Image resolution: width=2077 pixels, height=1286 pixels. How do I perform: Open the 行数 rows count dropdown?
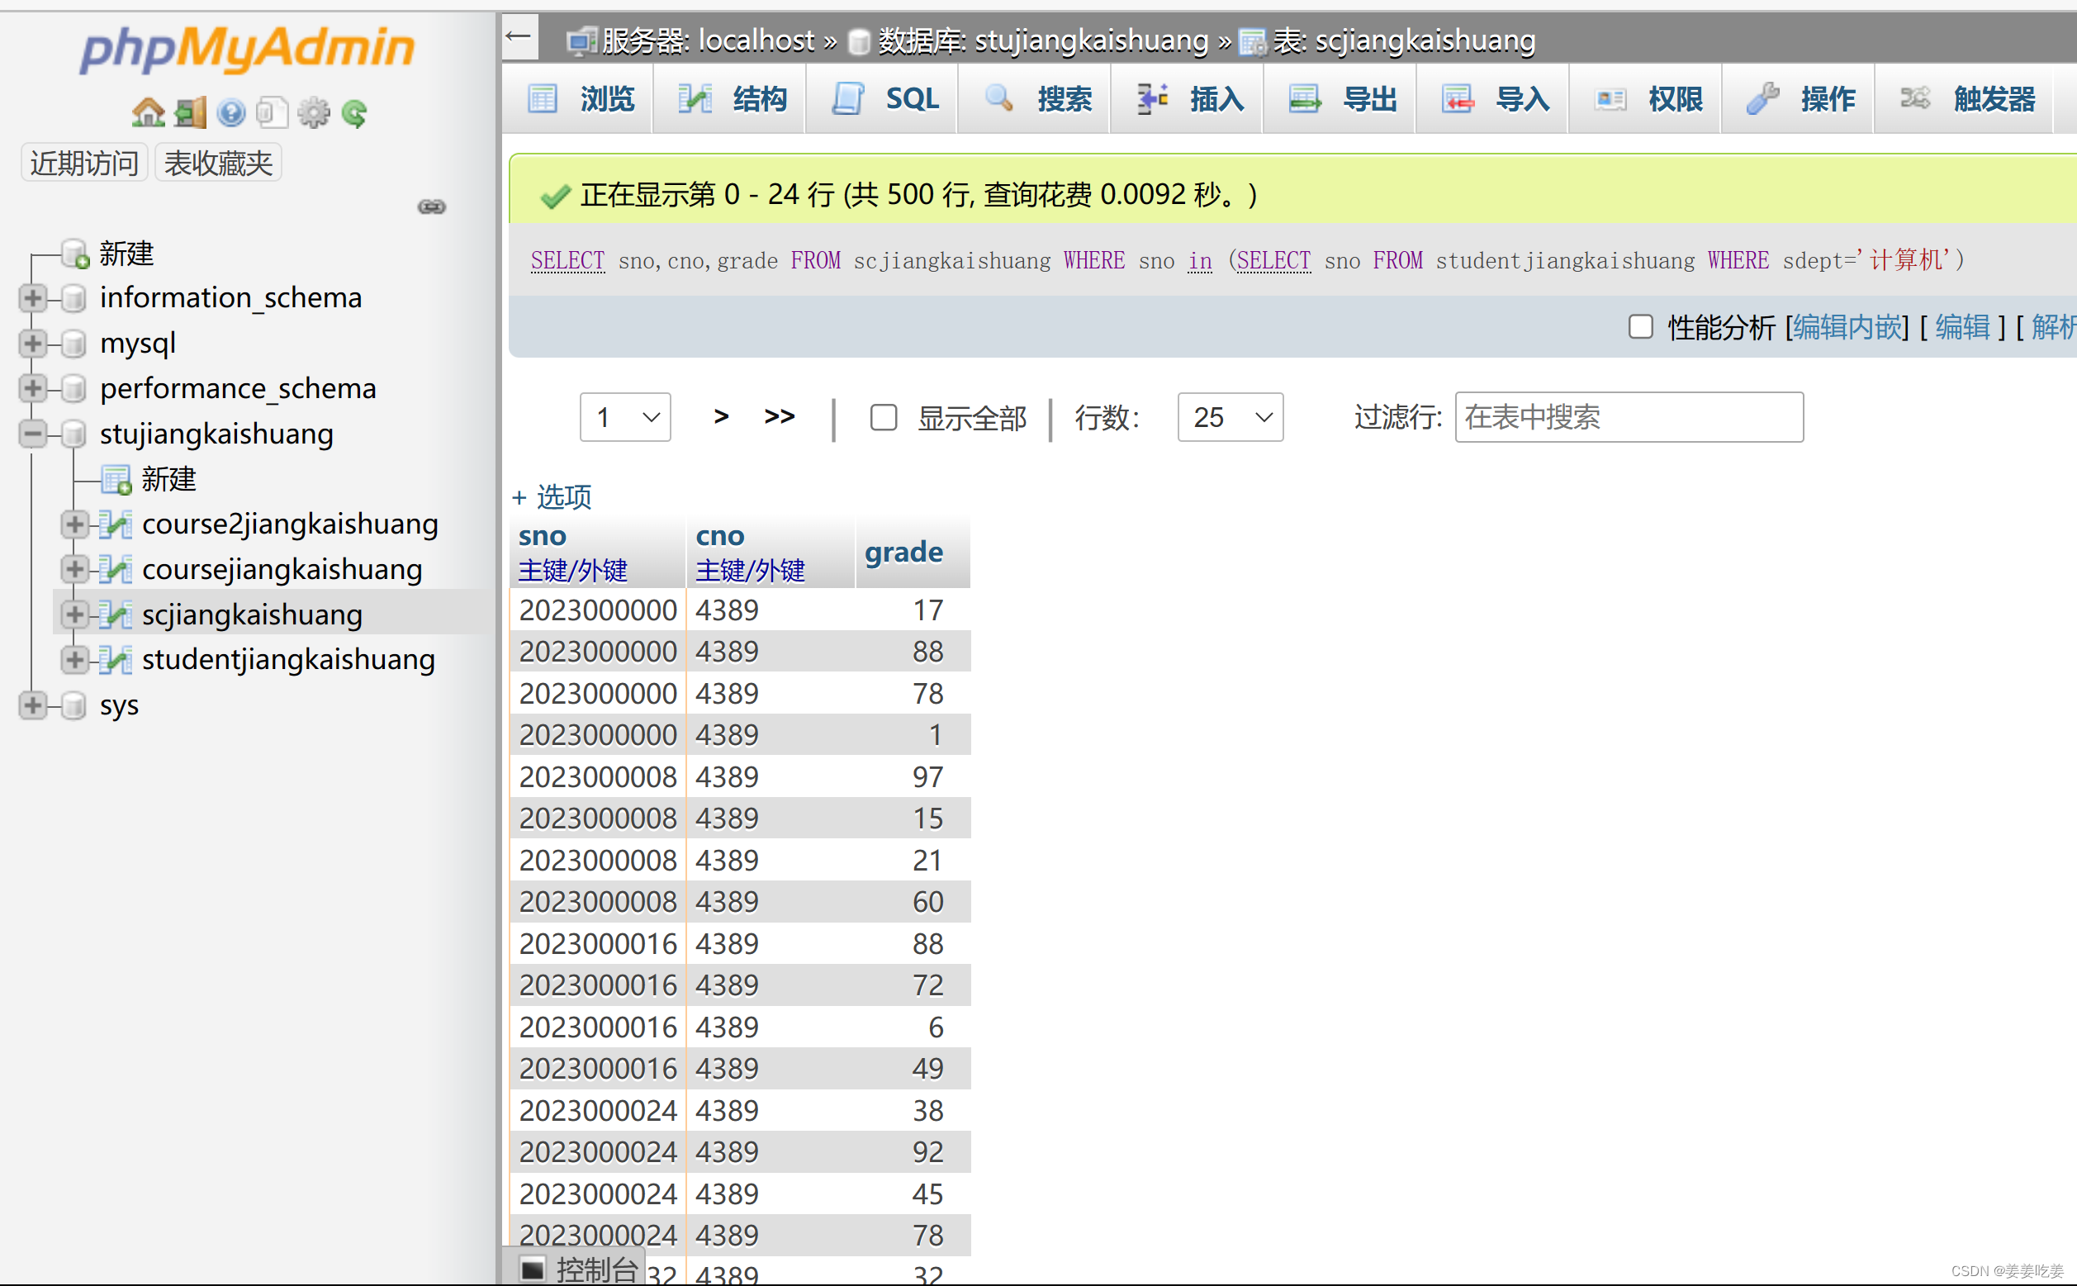point(1230,417)
